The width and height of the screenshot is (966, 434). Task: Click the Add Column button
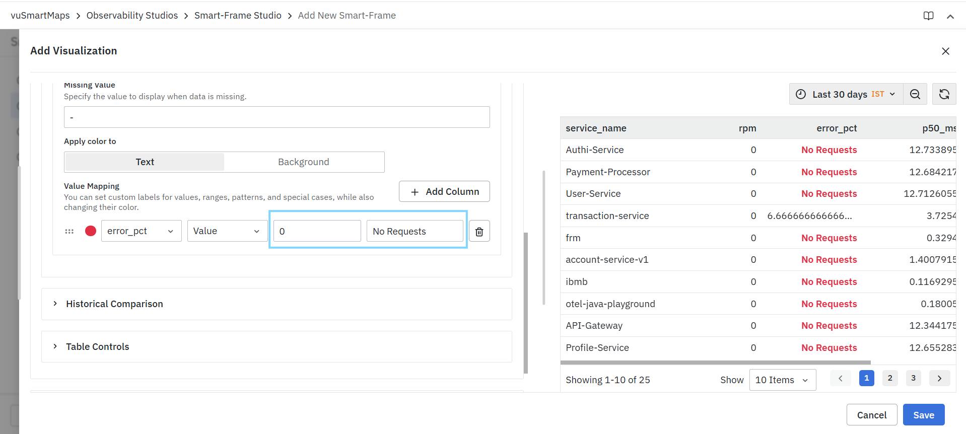click(444, 191)
